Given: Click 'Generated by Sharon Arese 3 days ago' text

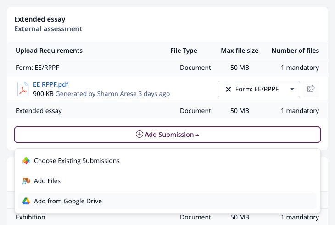Looking at the screenshot, I should coord(112,94).
